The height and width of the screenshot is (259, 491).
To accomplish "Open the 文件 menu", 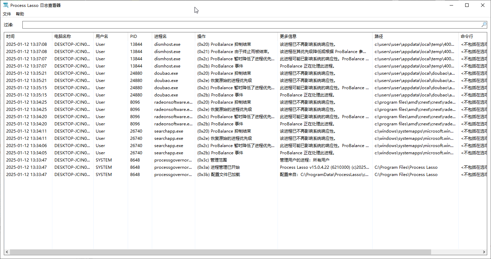I will (x=7, y=14).
